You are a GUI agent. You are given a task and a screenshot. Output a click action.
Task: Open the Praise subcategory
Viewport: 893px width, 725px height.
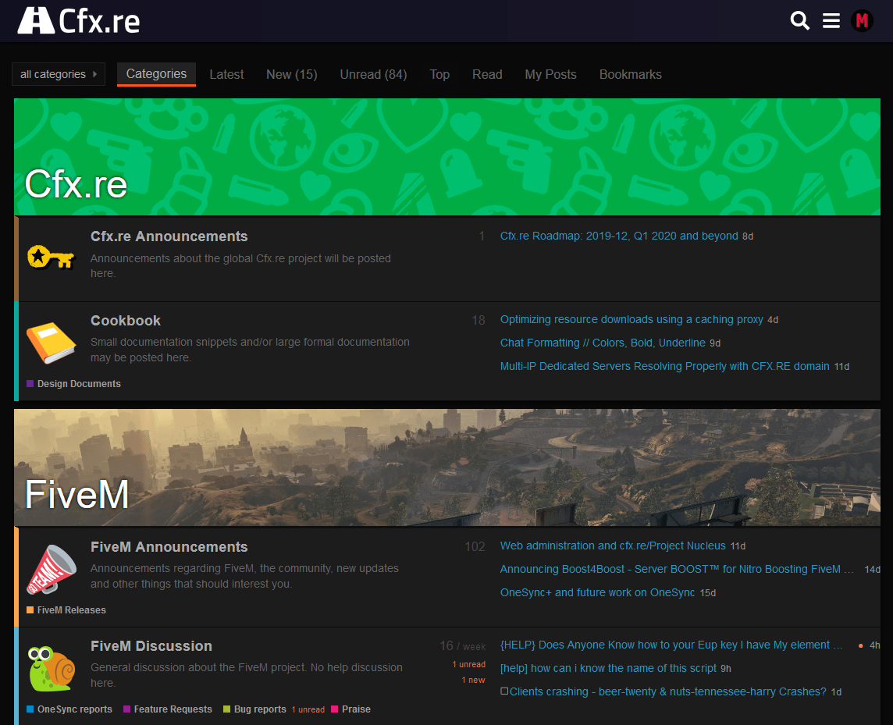356,709
